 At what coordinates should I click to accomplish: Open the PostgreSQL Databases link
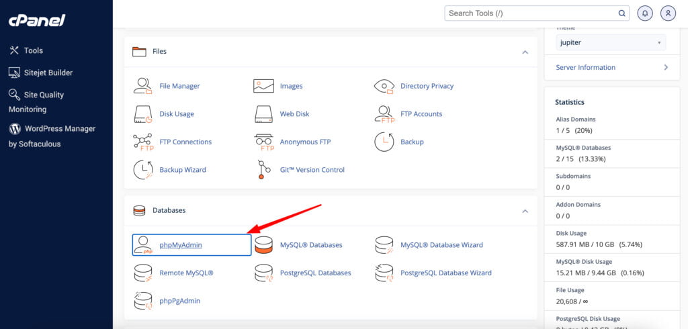tap(316, 273)
